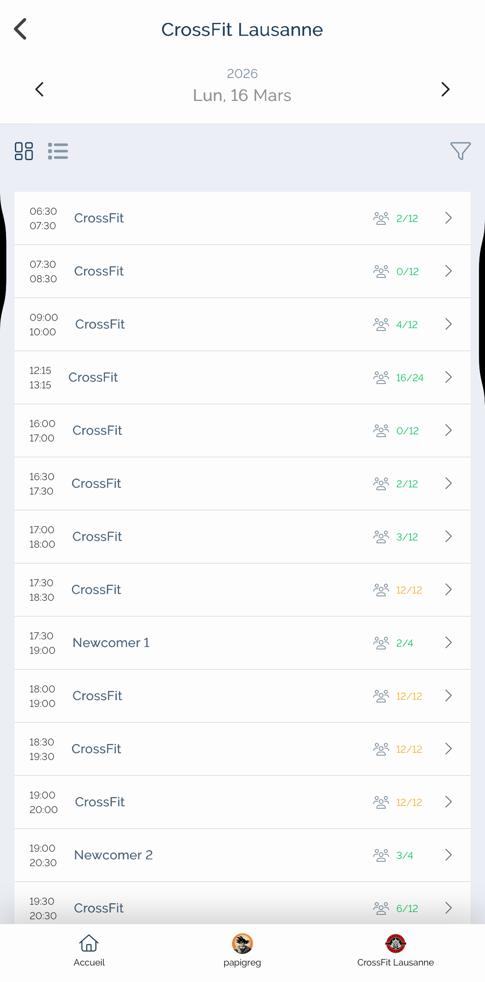Screen dimensions: 485x982
Task: Tap participants icon on 17:00–18:00 class
Action: (381, 537)
